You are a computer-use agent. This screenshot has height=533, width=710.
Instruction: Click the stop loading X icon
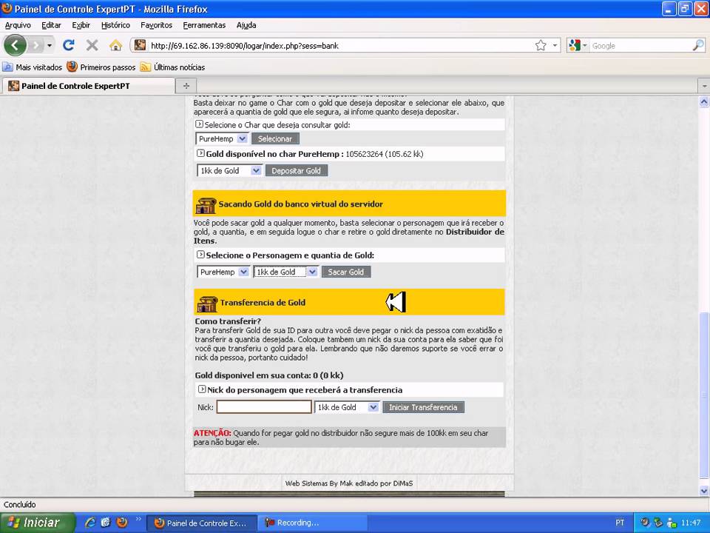tap(92, 45)
